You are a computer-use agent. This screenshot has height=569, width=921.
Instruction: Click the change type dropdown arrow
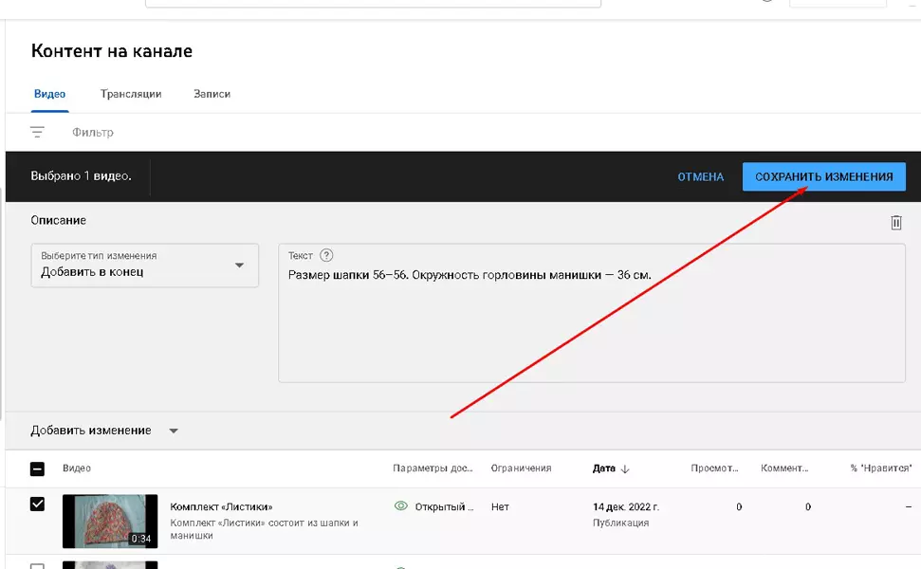point(239,266)
